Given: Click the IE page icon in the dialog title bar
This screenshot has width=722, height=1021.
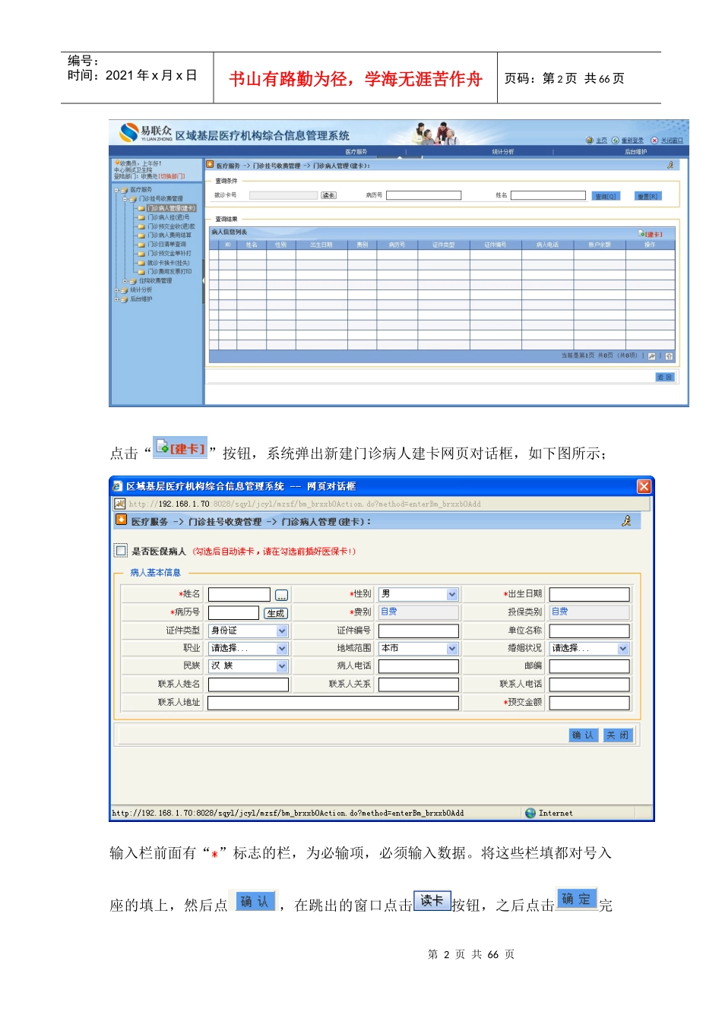Looking at the screenshot, I should (x=117, y=486).
